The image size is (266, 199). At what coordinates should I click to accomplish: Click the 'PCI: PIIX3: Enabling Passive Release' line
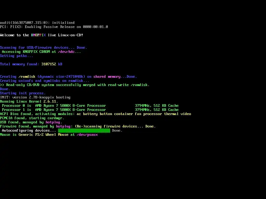[x=54, y=27]
